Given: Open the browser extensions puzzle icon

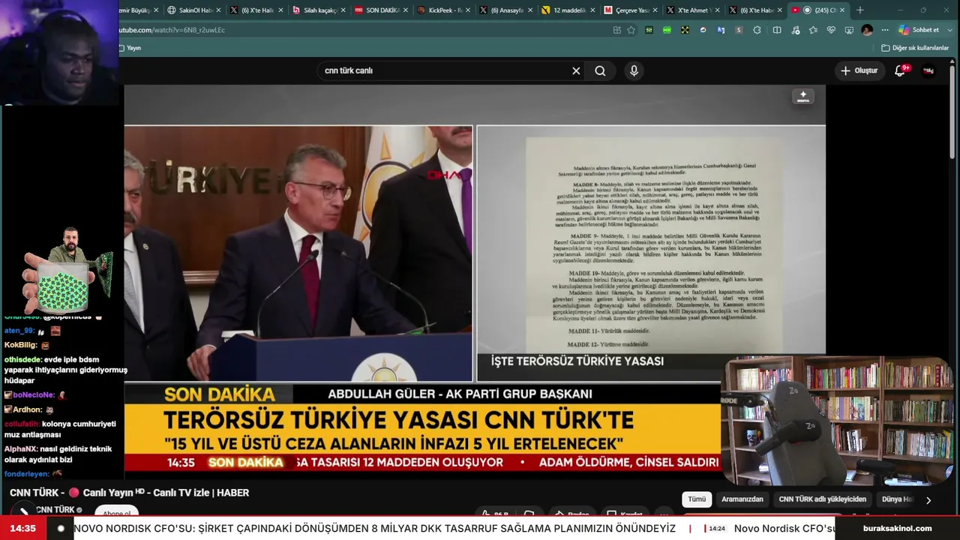Looking at the screenshot, I should pos(757,30).
